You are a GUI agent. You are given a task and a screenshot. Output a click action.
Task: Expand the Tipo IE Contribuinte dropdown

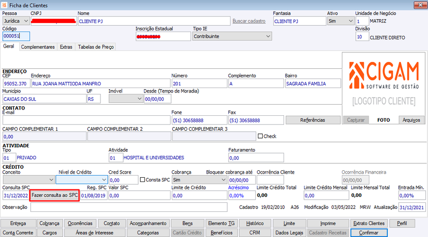(232, 36)
